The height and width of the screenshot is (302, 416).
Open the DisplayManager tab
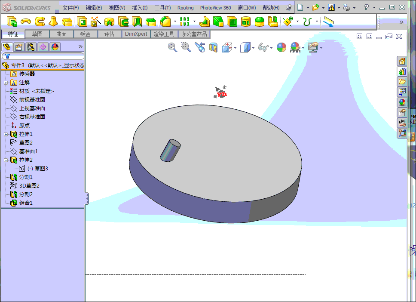(55, 47)
